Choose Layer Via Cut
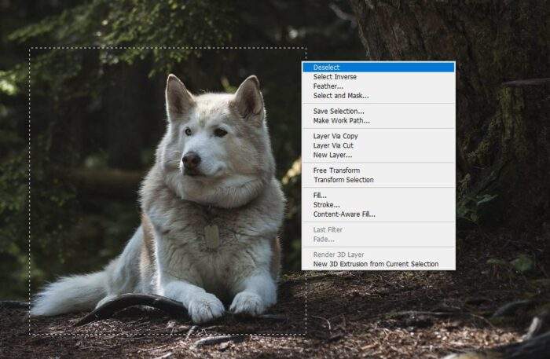The width and height of the screenshot is (550, 359). tap(379, 145)
